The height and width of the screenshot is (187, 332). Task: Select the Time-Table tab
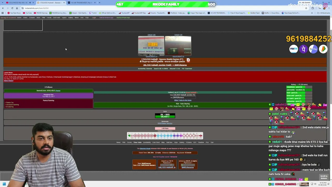[137, 142]
